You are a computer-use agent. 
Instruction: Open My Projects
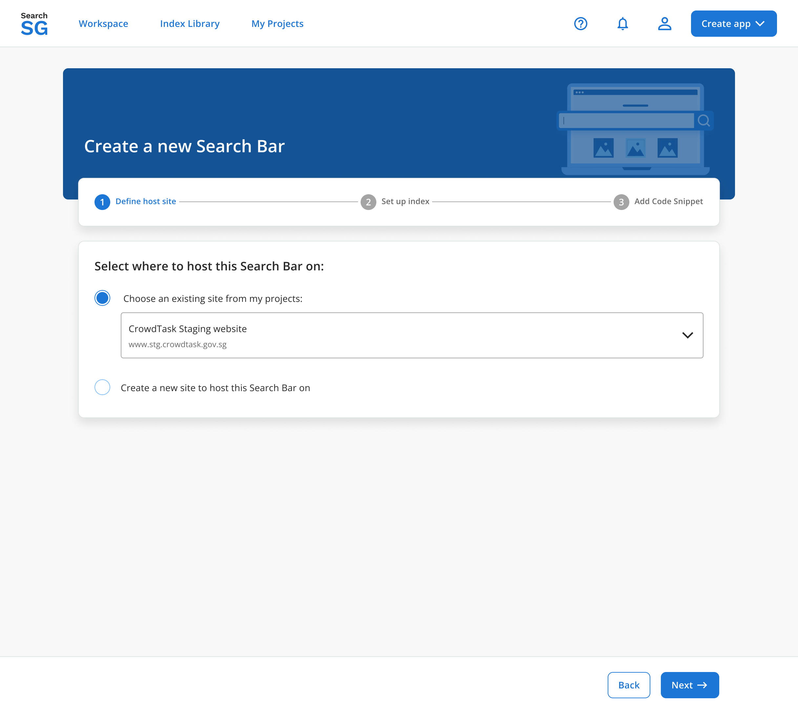coord(277,24)
